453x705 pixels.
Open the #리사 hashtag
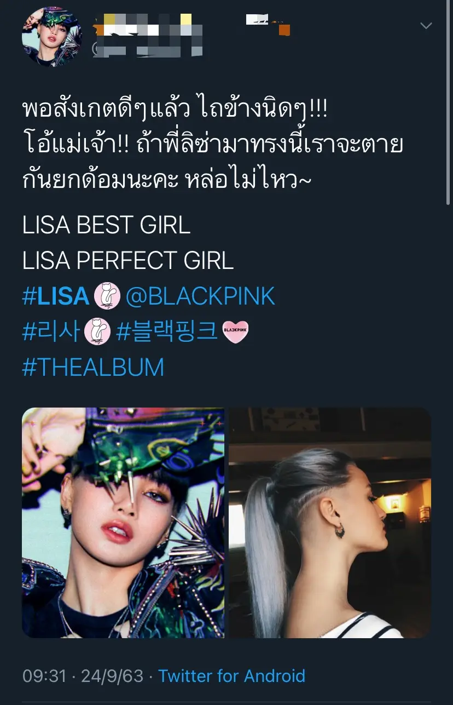[x=51, y=332]
